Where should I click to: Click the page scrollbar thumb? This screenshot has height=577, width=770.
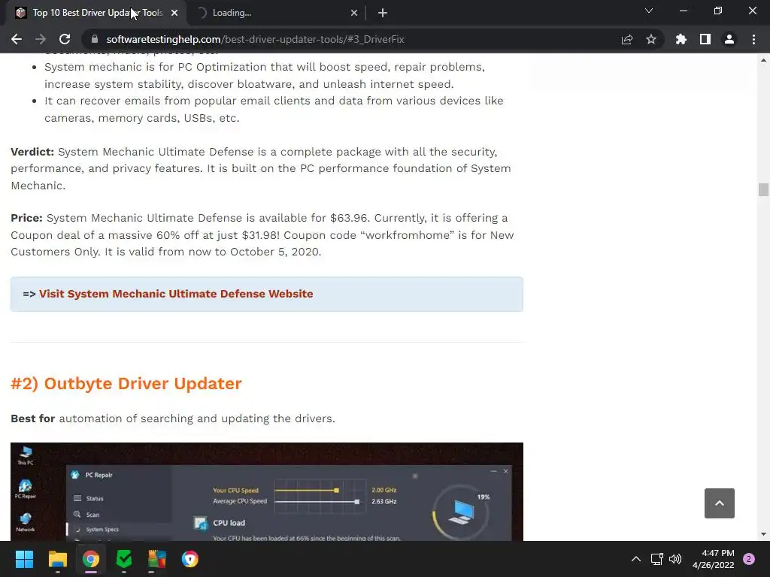click(763, 189)
